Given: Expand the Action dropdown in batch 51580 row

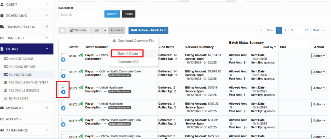Looking at the screenshot, I should pos(319,56).
